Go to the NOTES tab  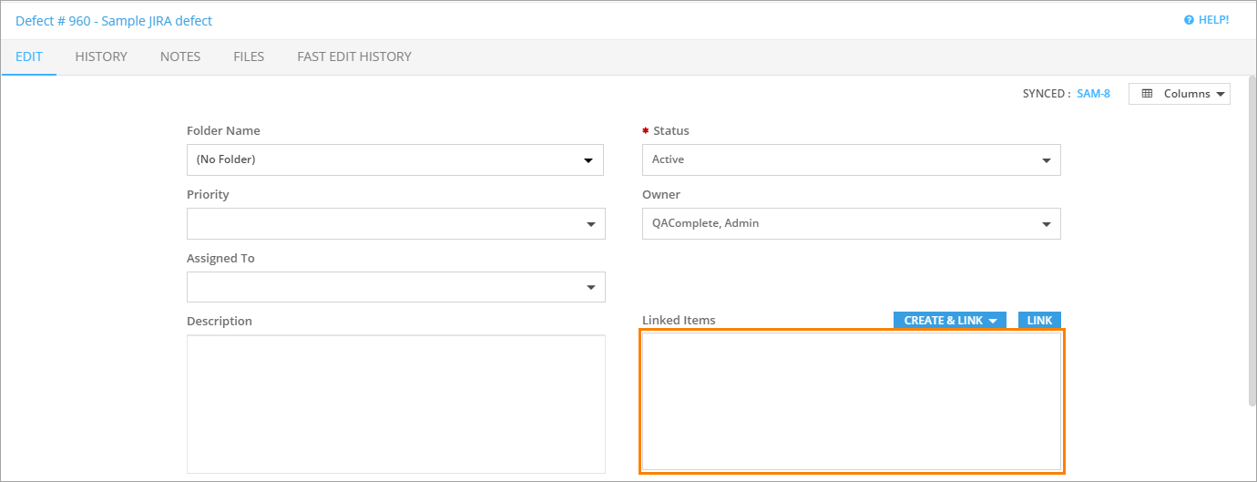coord(180,56)
